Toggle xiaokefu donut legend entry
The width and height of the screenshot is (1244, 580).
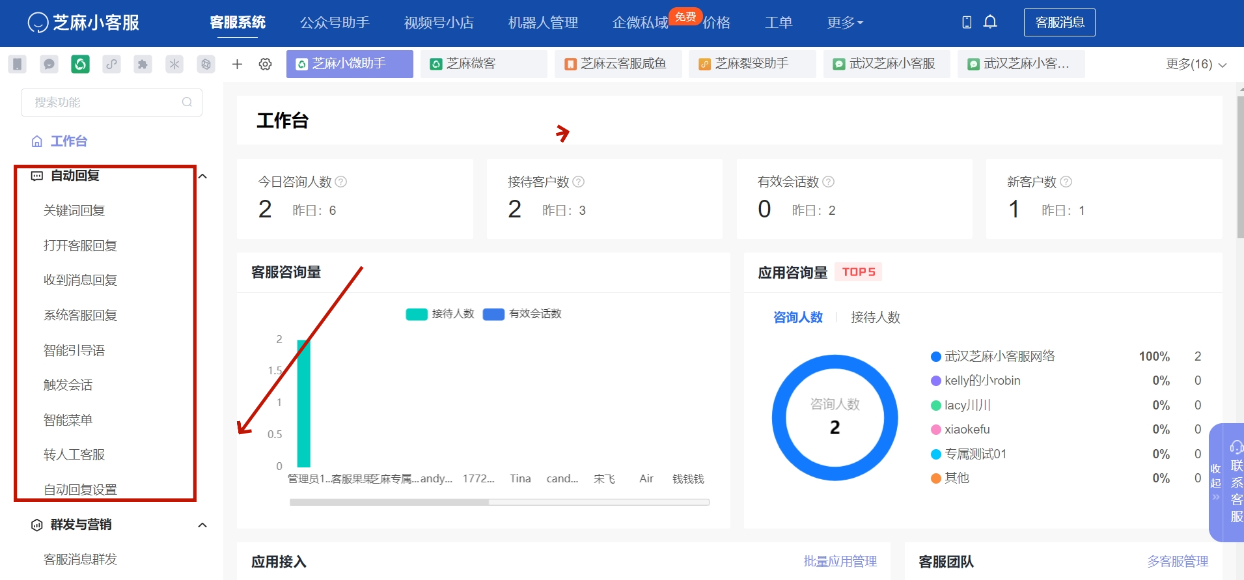coord(960,430)
